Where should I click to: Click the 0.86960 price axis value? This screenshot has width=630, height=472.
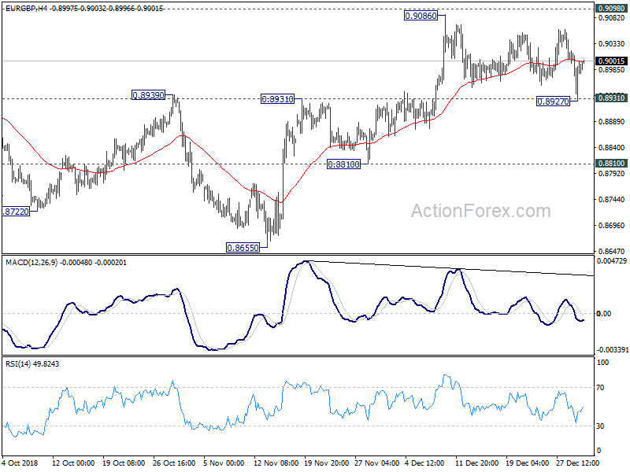pos(612,226)
